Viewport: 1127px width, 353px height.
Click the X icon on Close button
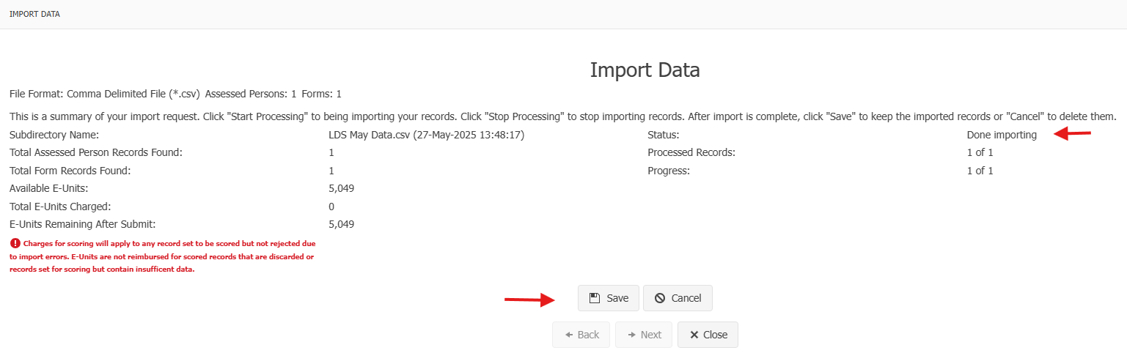tap(694, 335)
